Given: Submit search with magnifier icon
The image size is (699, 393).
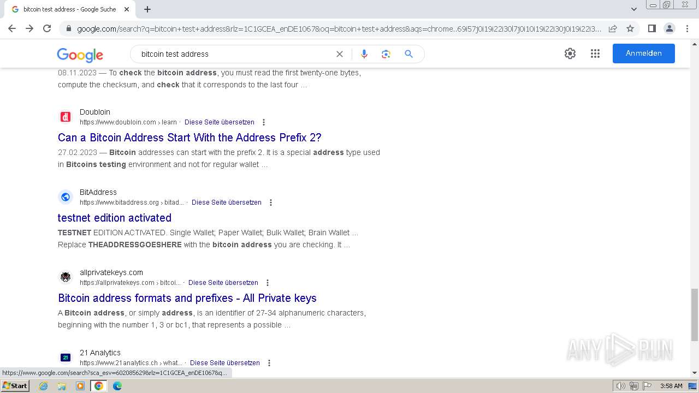Looking at the screenshot, I should 408,54.
